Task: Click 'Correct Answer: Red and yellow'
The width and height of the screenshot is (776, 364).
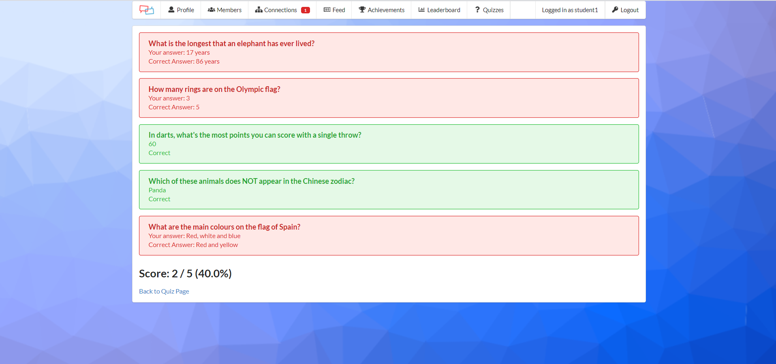Action: pyautogui.click(x=193, y=245)
